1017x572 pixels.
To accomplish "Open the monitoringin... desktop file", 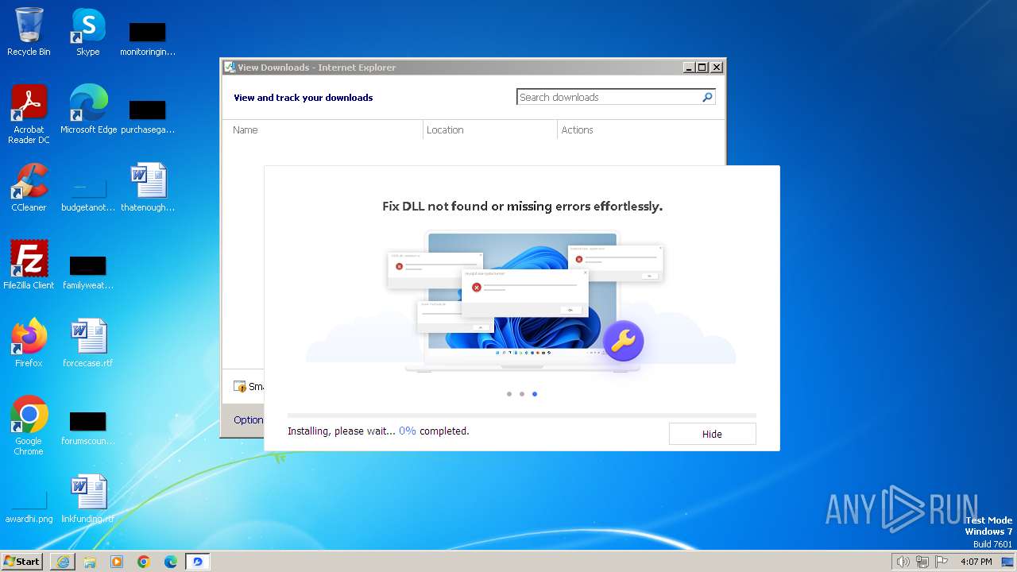I will click(148, 38).
